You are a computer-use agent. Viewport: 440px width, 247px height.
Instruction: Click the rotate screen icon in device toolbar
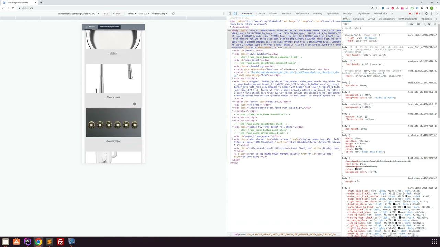click(x=173, y=14)
